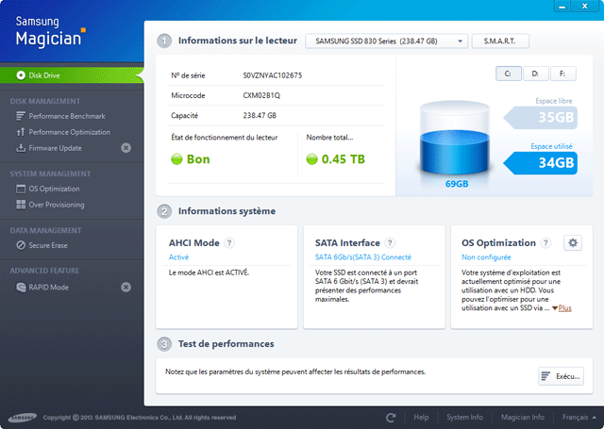The width and height of the screenshot is (604, 429).
Task: Open the SAMSUNG SSD 830 Series drive dropdown
Action: pos(386,41)
